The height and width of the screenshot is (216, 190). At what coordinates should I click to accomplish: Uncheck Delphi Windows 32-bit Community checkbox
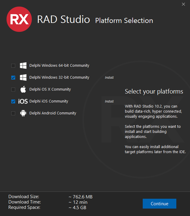click(x=13, y=78)
